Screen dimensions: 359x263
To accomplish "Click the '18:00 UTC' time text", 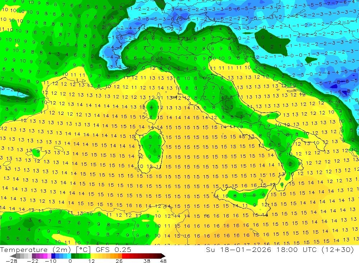I will tap(297, 250).
